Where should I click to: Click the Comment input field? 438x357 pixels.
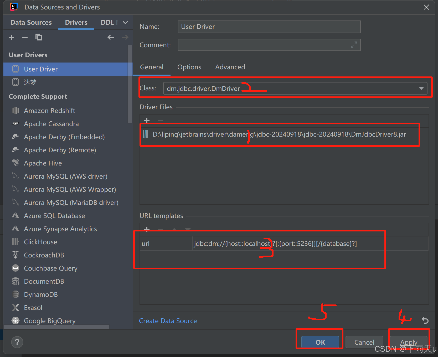[269, 45]
